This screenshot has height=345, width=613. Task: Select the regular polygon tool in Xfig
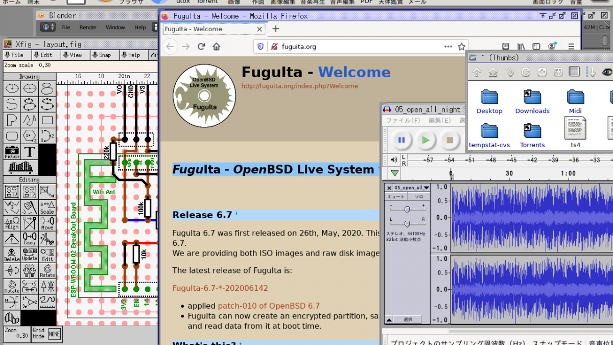pos(30,136)
